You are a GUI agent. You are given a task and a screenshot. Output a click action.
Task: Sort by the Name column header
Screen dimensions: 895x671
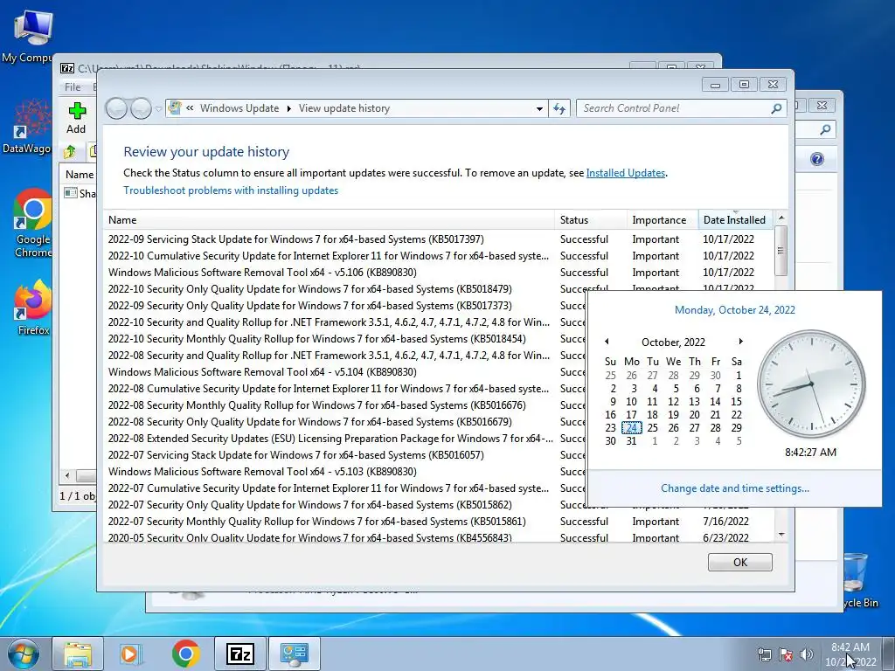point(329,219)
